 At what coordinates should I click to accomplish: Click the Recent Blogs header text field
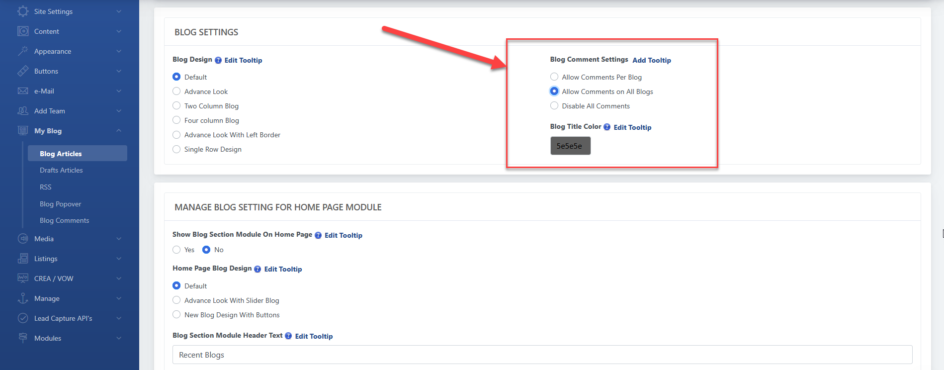542,355
